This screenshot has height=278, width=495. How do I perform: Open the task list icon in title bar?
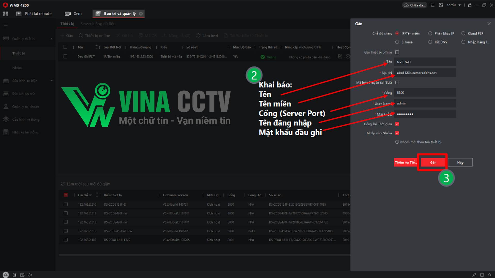click(x=433, y=5)
